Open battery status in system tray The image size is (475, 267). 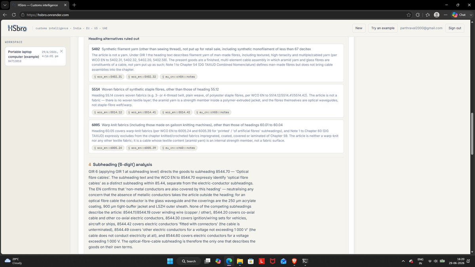coord(443,261)
